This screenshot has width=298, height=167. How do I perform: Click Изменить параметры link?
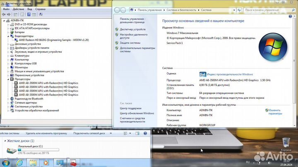(275, 112)
